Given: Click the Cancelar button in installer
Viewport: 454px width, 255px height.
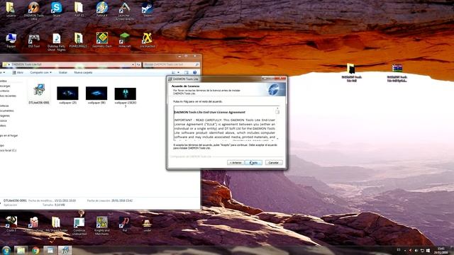Looking at the screenshot, I should tap(274, 162).
